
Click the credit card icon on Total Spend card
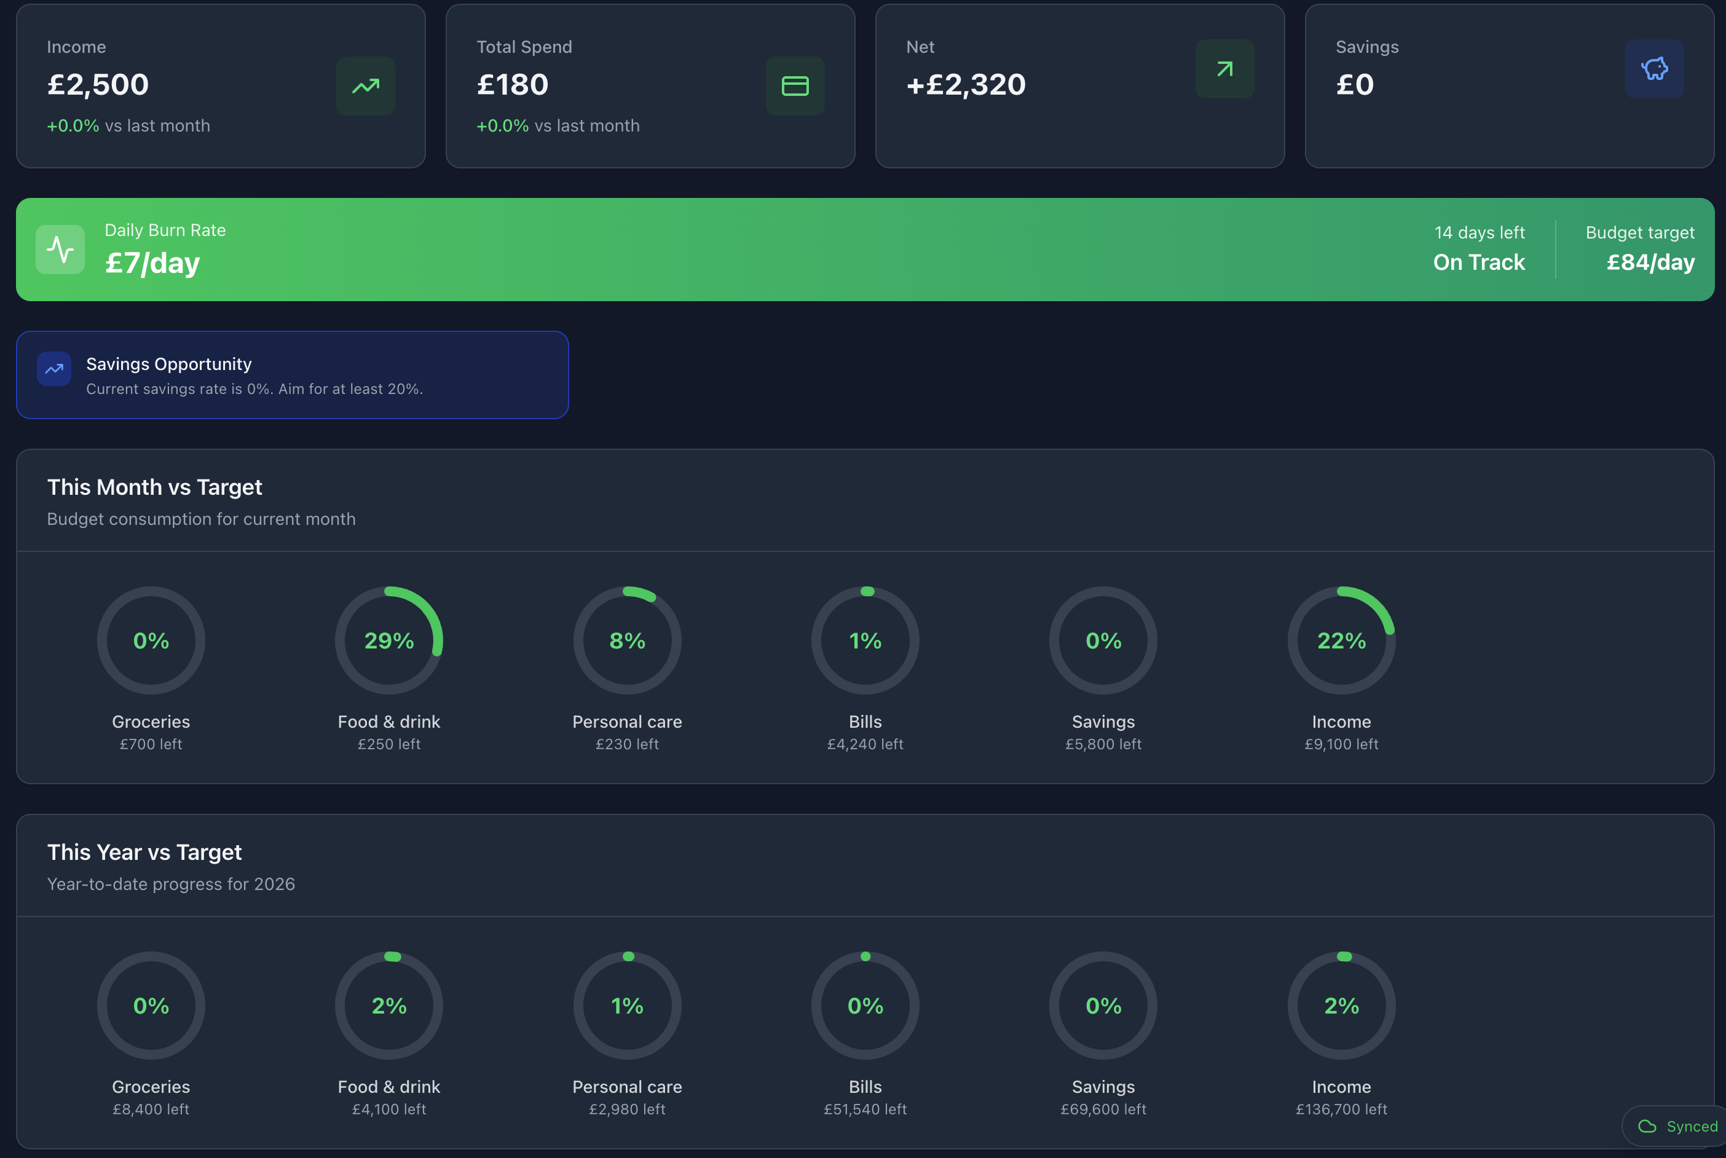(794, 85)
